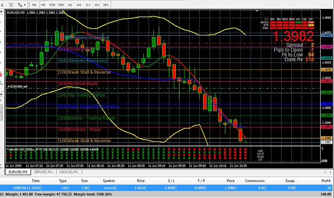Image resolution: width=334 pixels, height=198 pixels.
Task: Switch chart to W1 timeframe
Action: click(97, 5)
